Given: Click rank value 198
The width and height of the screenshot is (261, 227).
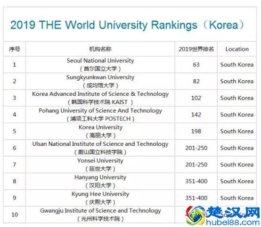Looking at the screenshot, I should [x=196, y=131].
